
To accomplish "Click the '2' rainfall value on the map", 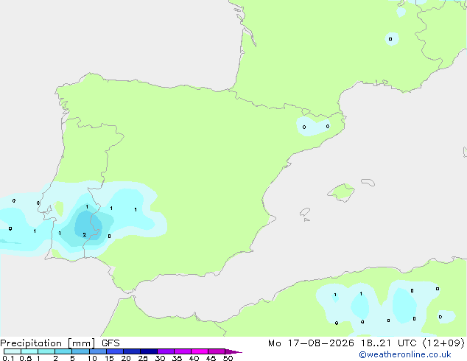I will click(x=85, y=235).
